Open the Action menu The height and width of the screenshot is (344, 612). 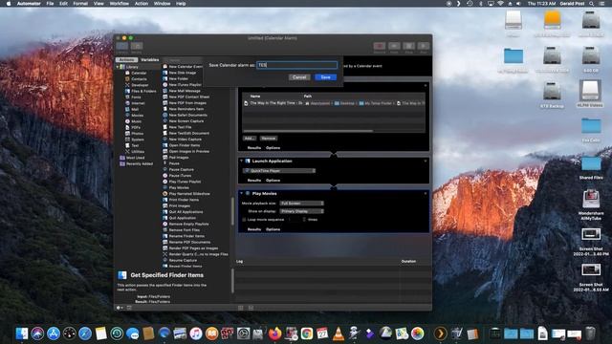142,4
